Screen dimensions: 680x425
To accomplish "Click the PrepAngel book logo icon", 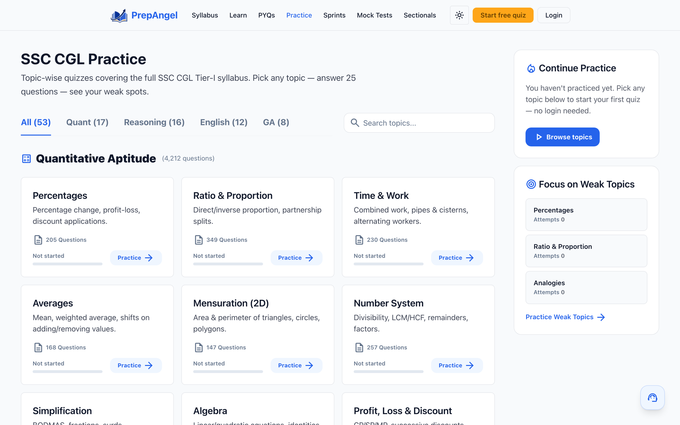I will click(x=119, y=15).
